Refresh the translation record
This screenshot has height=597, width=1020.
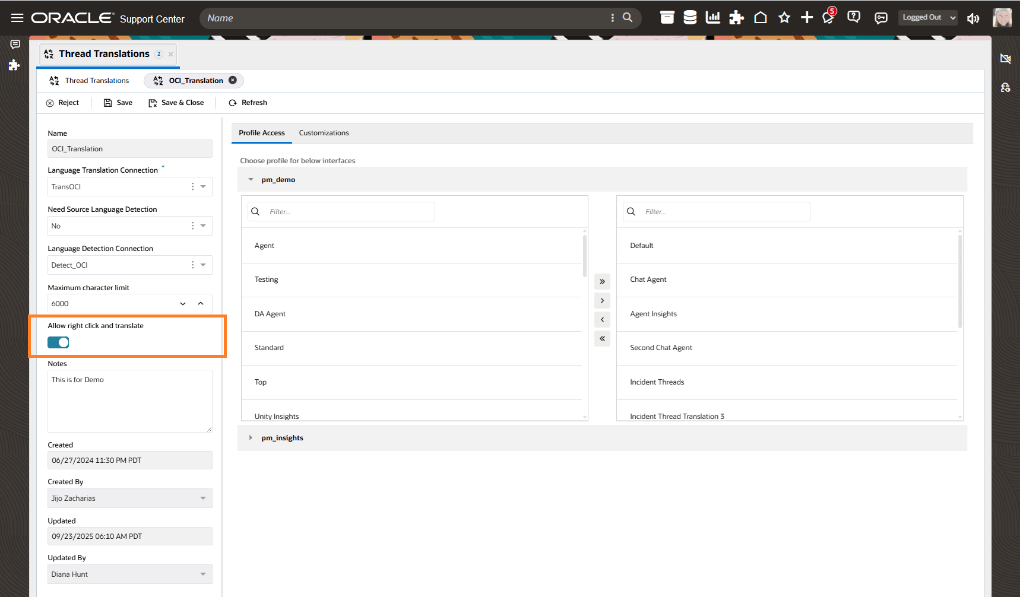tap(248, 103)
